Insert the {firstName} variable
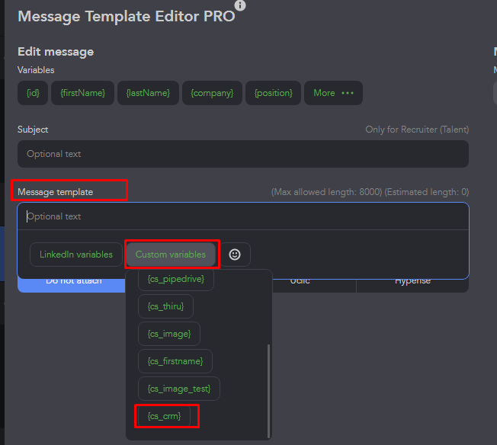Image resolution: width=497 pixels, height=445 pixels. 82,93
